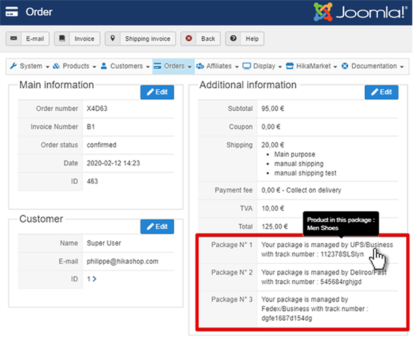Screen dimensions: 413x338
Task: Click the Display monitor icon
Action: 246,66
